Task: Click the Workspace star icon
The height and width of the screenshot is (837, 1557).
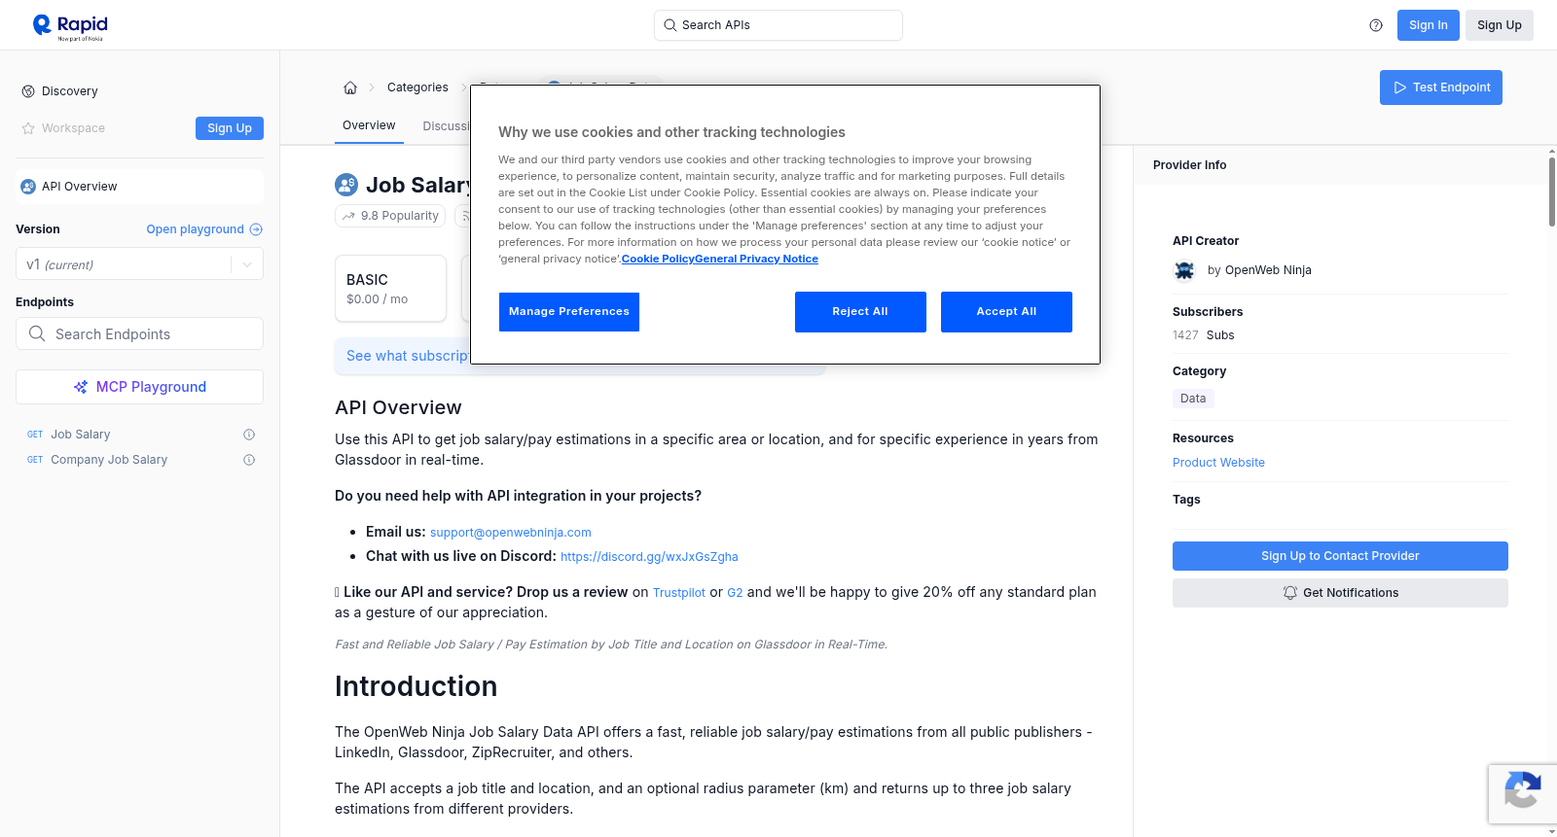Action: tap(28, 128)
